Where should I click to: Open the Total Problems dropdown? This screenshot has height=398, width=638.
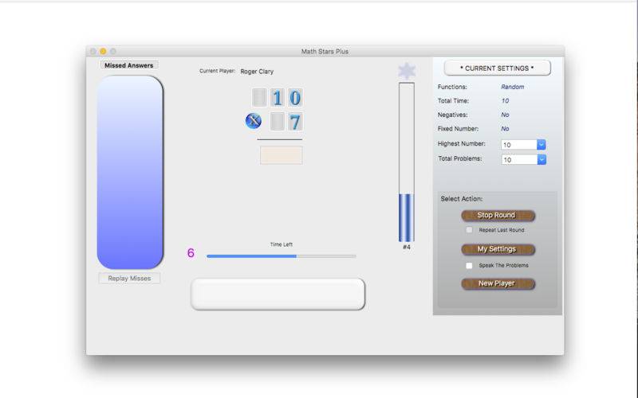(542, 160)
